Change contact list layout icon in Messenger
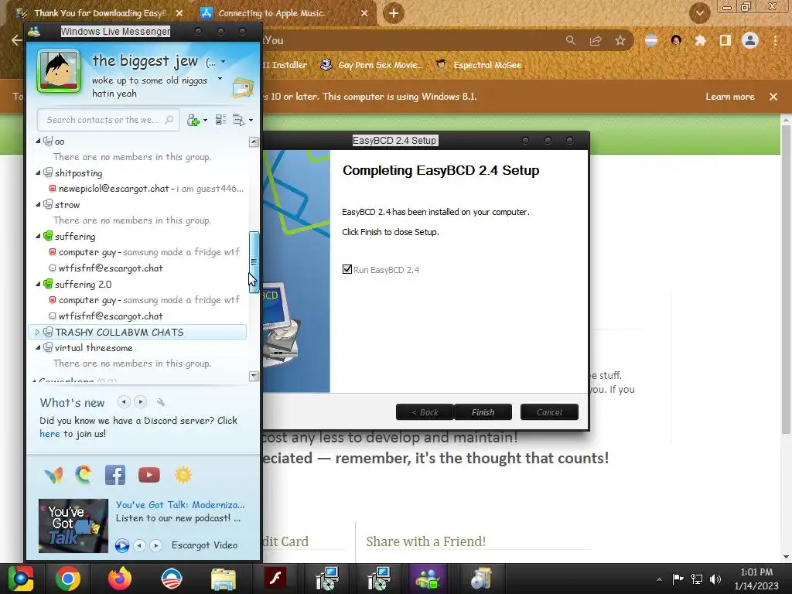792x594 pixels. tap(220, 120)
